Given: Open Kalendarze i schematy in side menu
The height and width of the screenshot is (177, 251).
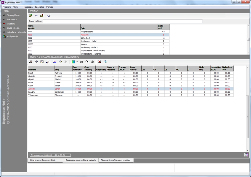Looking at the screenshot, I should point(16,32).
